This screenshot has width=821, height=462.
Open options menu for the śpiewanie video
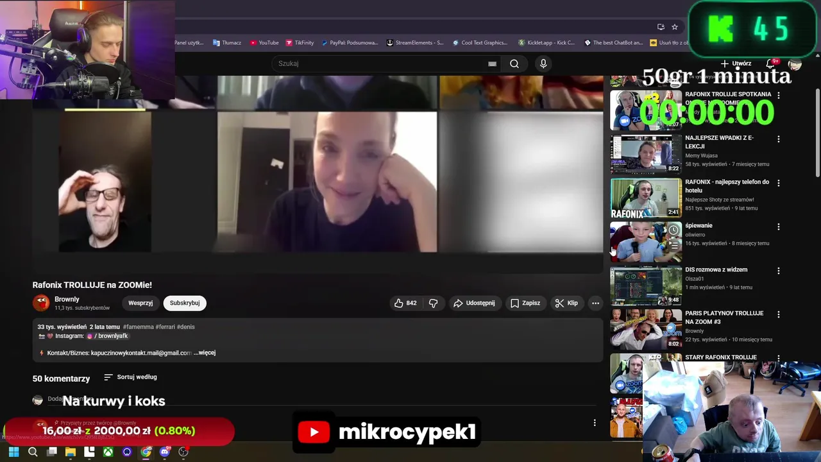(x=779, y=227)
